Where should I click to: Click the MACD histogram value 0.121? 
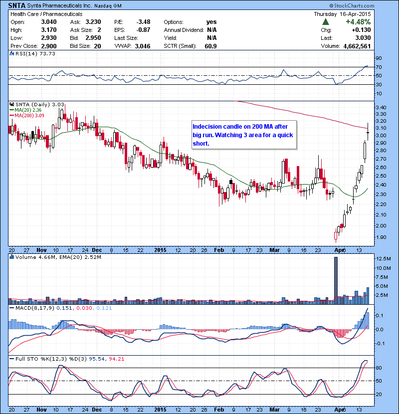click(104, 308)
